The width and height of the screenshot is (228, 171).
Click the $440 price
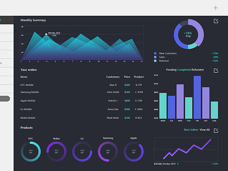click(127, 100)
